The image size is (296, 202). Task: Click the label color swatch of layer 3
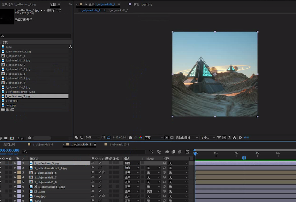(19, 172)
